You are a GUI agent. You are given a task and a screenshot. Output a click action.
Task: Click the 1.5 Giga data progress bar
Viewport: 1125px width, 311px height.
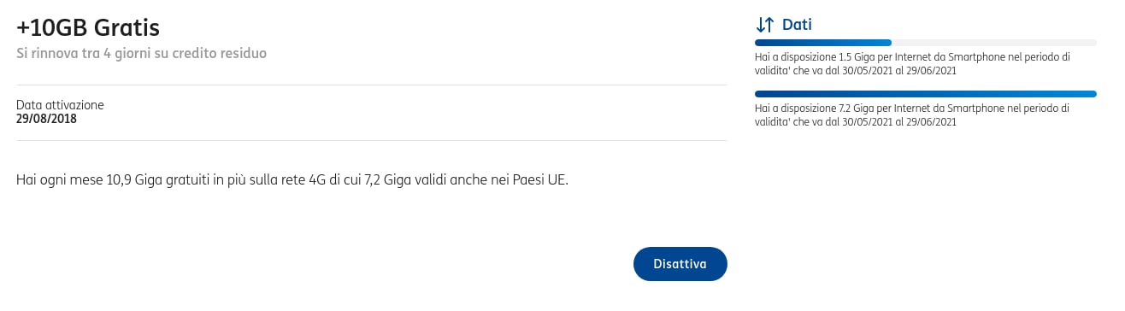pos(926,43)
